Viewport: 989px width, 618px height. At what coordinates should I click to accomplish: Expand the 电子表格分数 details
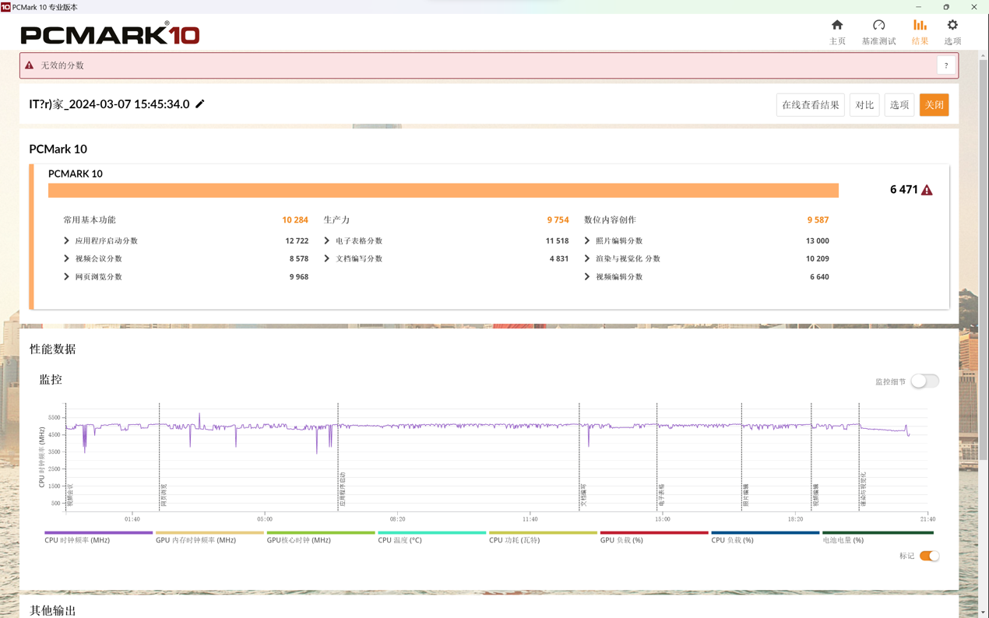[327, 241]
